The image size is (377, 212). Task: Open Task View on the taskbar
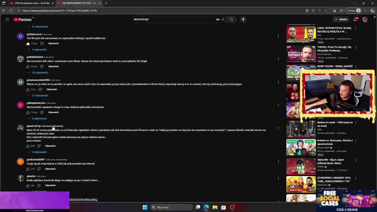[x=198, y=207]
